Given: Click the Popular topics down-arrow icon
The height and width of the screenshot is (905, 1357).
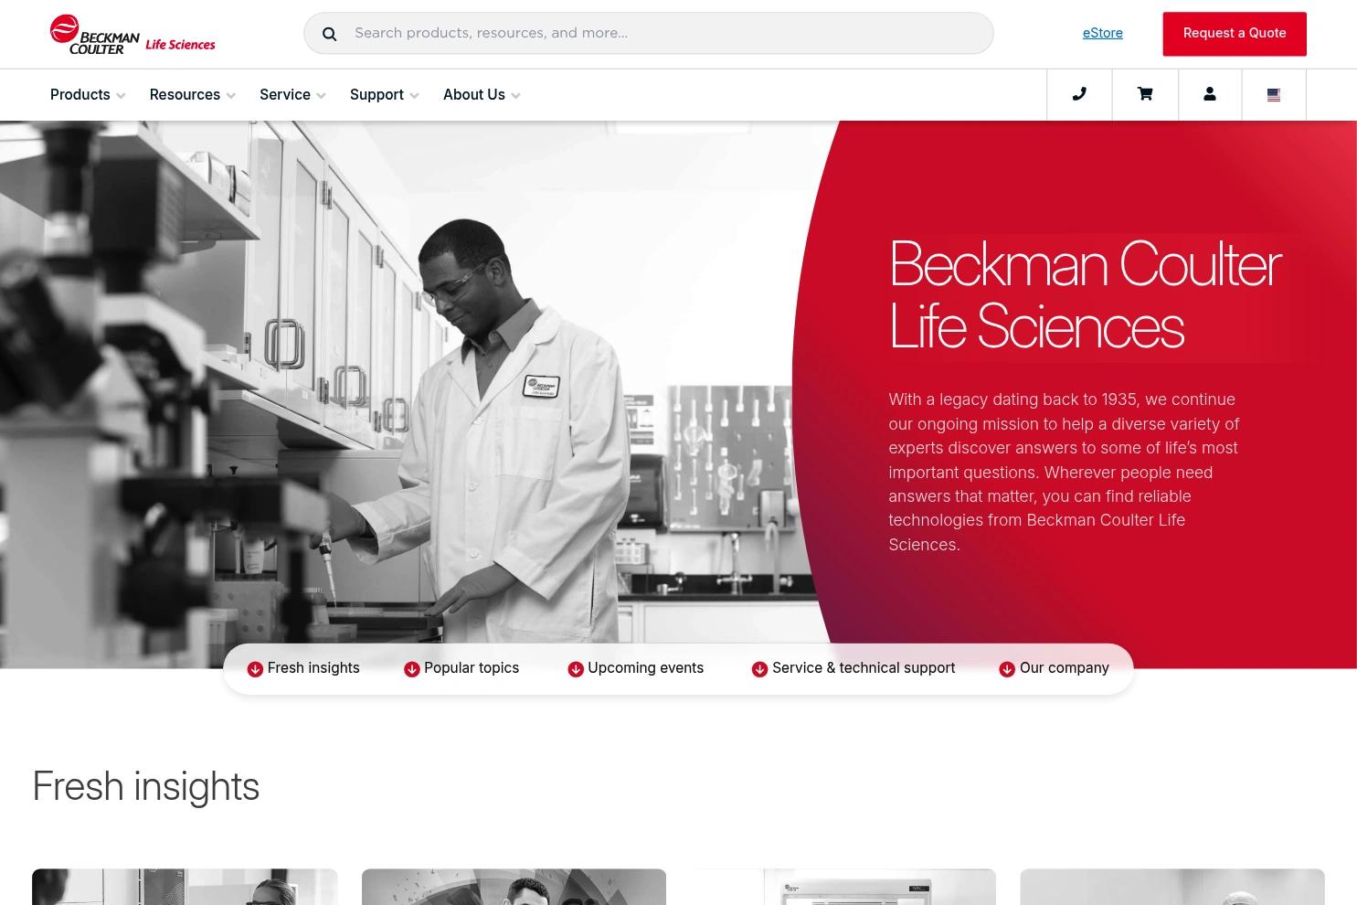Looking at the screenshot, I should tap(412, 669).
